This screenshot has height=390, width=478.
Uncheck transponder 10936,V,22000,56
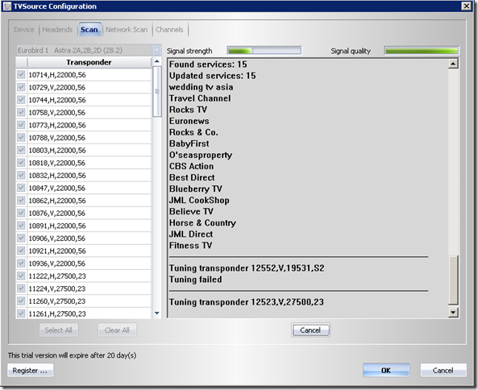[21, 263]
